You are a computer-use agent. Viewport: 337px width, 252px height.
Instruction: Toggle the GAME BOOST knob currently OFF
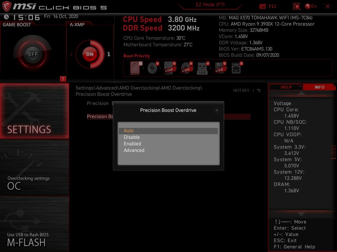(x=33, y=54)
